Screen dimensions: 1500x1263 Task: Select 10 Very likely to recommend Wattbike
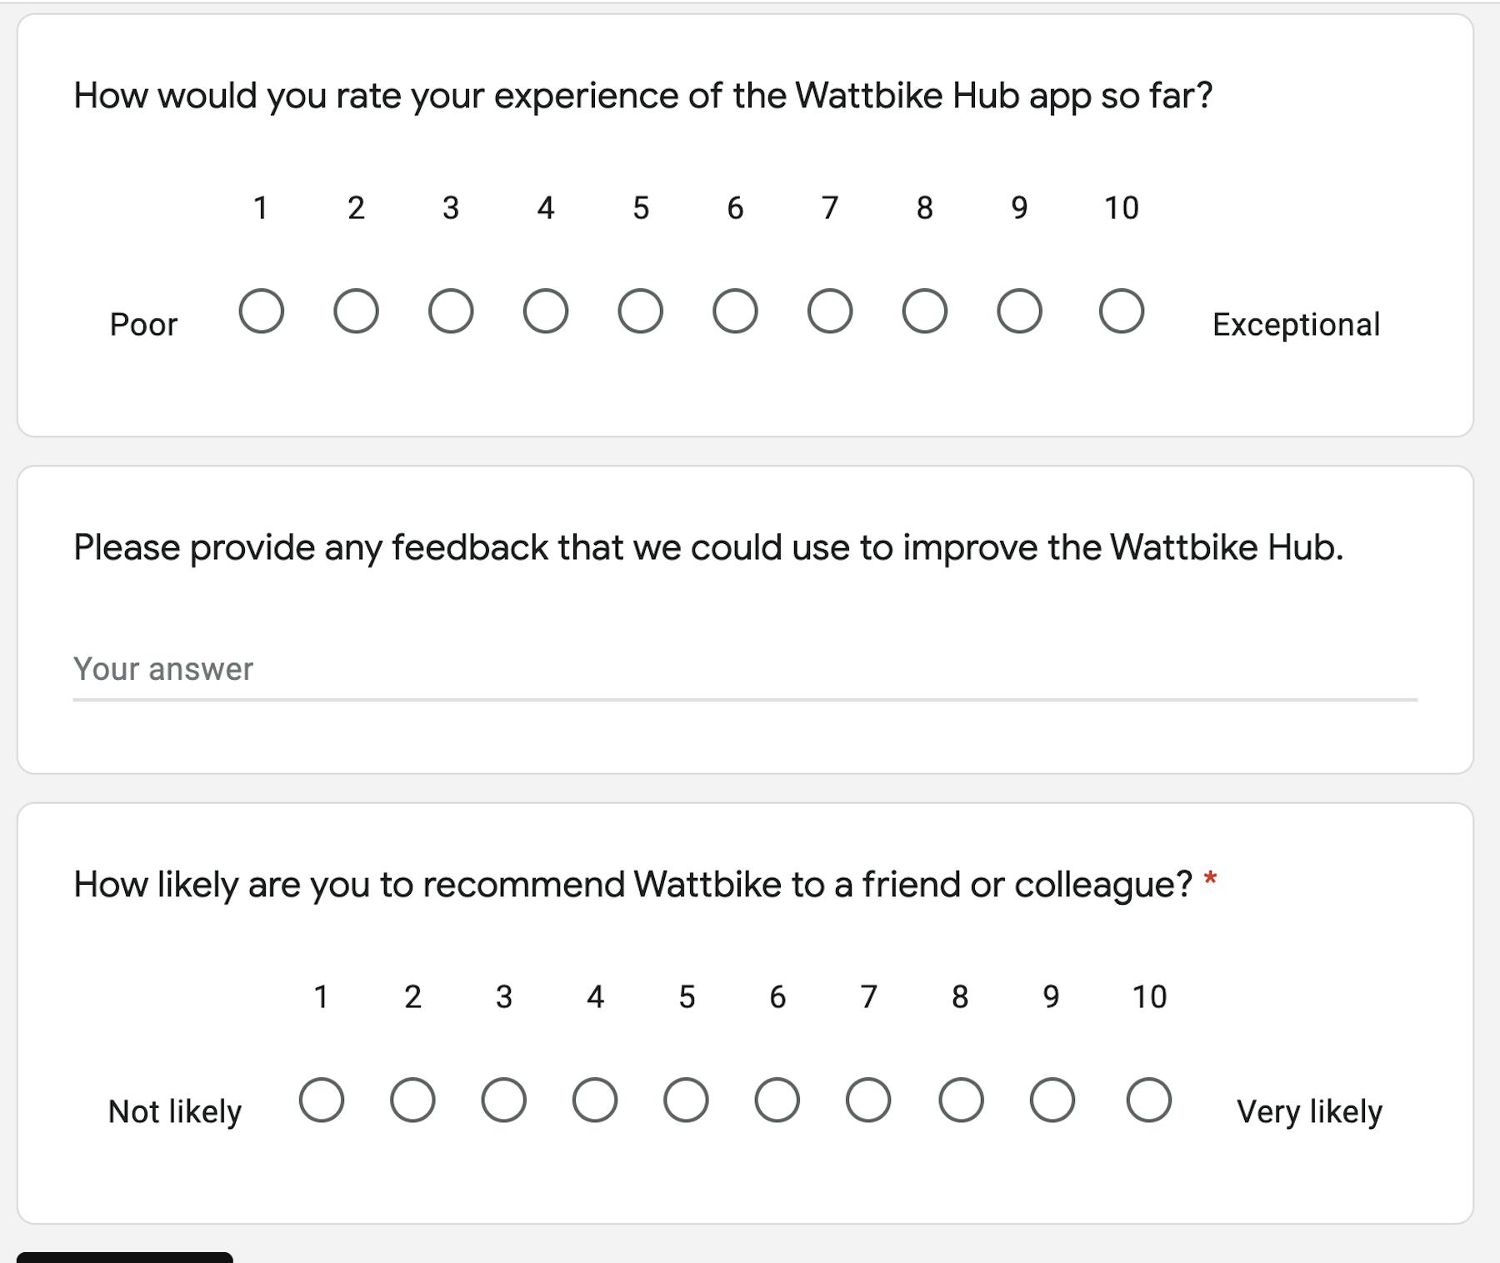pyautogui.click(x=1149, y=1101)
